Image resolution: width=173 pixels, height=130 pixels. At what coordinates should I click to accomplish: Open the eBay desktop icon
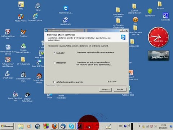pos(21,5)
